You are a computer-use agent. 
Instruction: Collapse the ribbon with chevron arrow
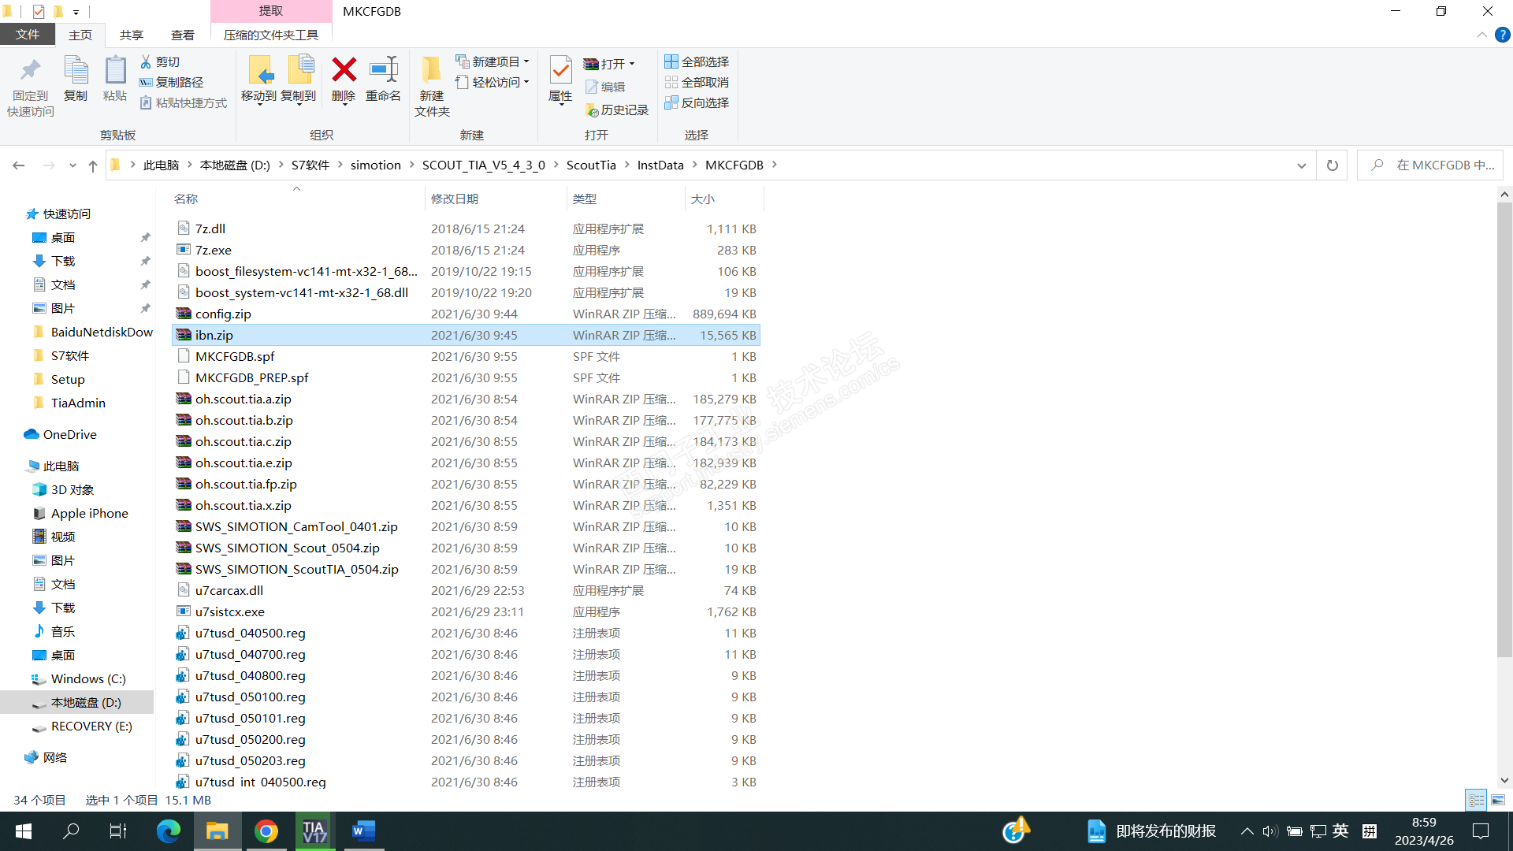(x=1481, y=35)
